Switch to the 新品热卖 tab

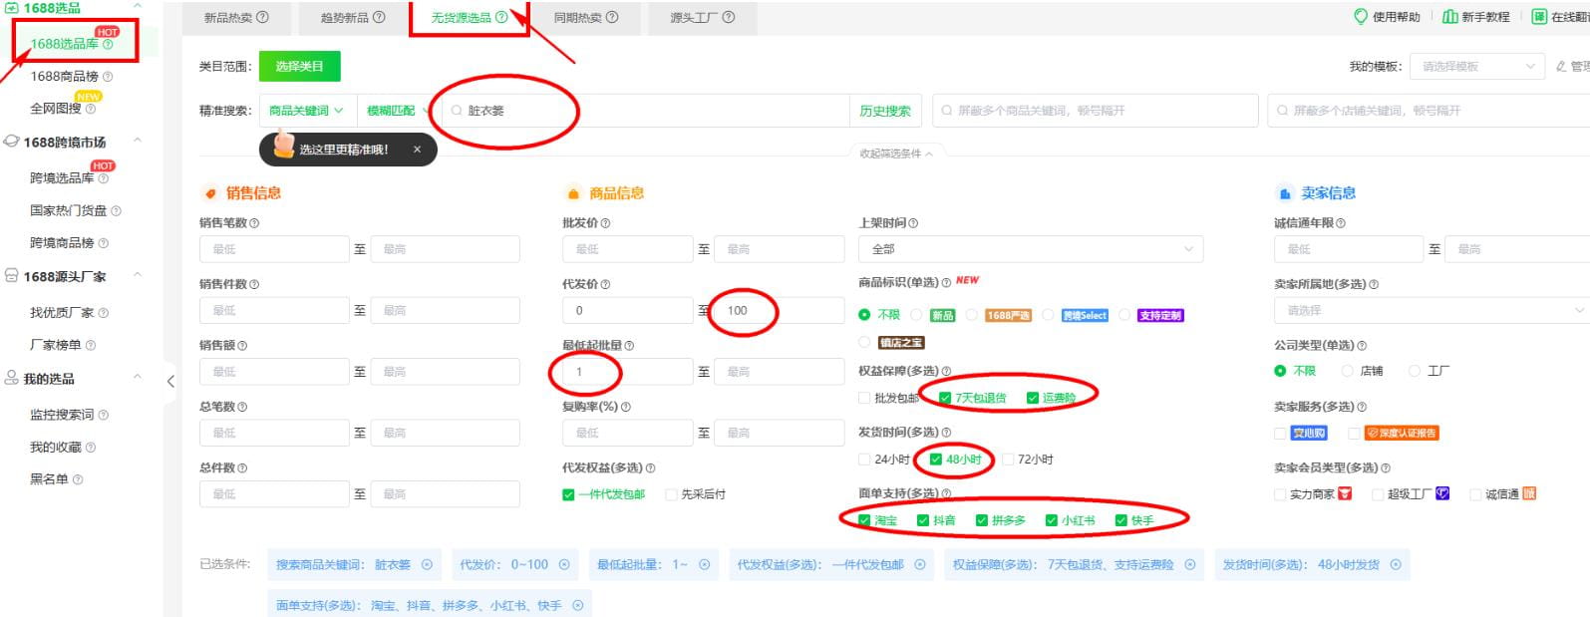tap(236, 17)
